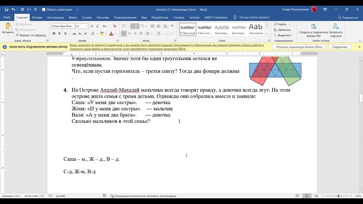The width and height of the screenshot is (363, 204).
Task: Undo the last action
Action: pos(13,9)
